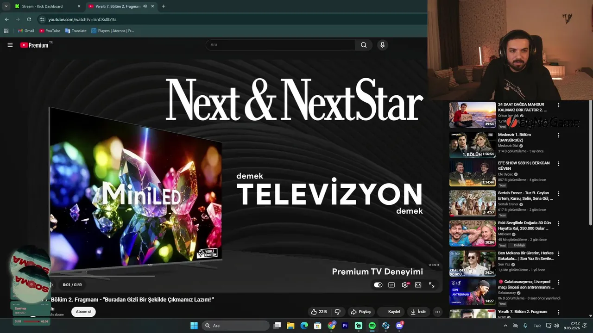
Task: Click the Paylaş share button
Action: pos(360,312)
